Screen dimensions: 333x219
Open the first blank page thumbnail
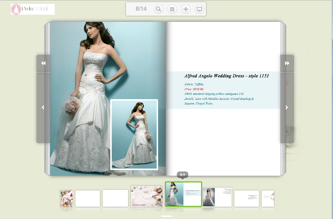88,198
